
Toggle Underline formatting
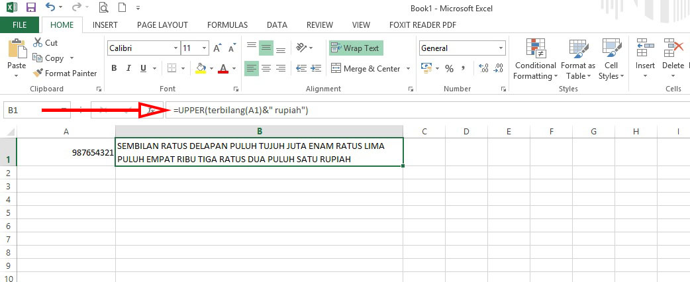[x=143, y=68]
